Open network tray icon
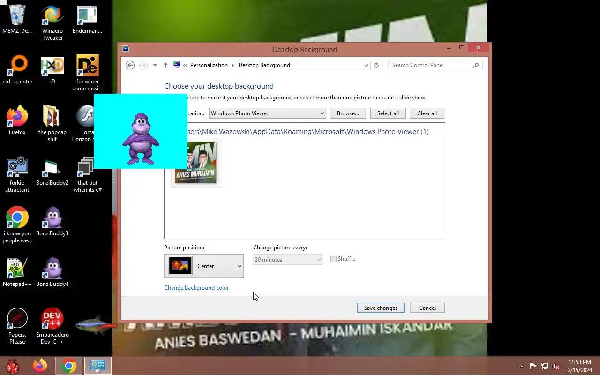This screenshot has height=375, width=600. point(545,366)
